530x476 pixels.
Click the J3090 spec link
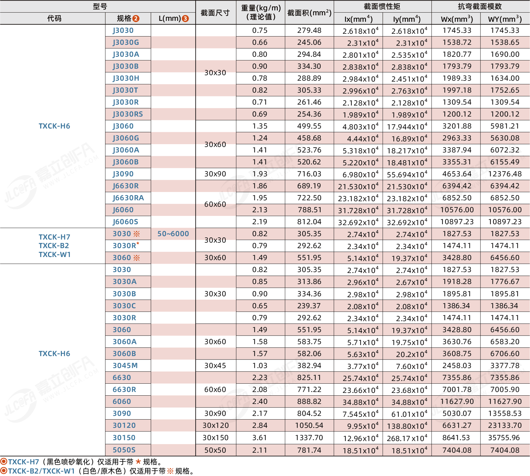pyautogui.click(x=123, y=174)
